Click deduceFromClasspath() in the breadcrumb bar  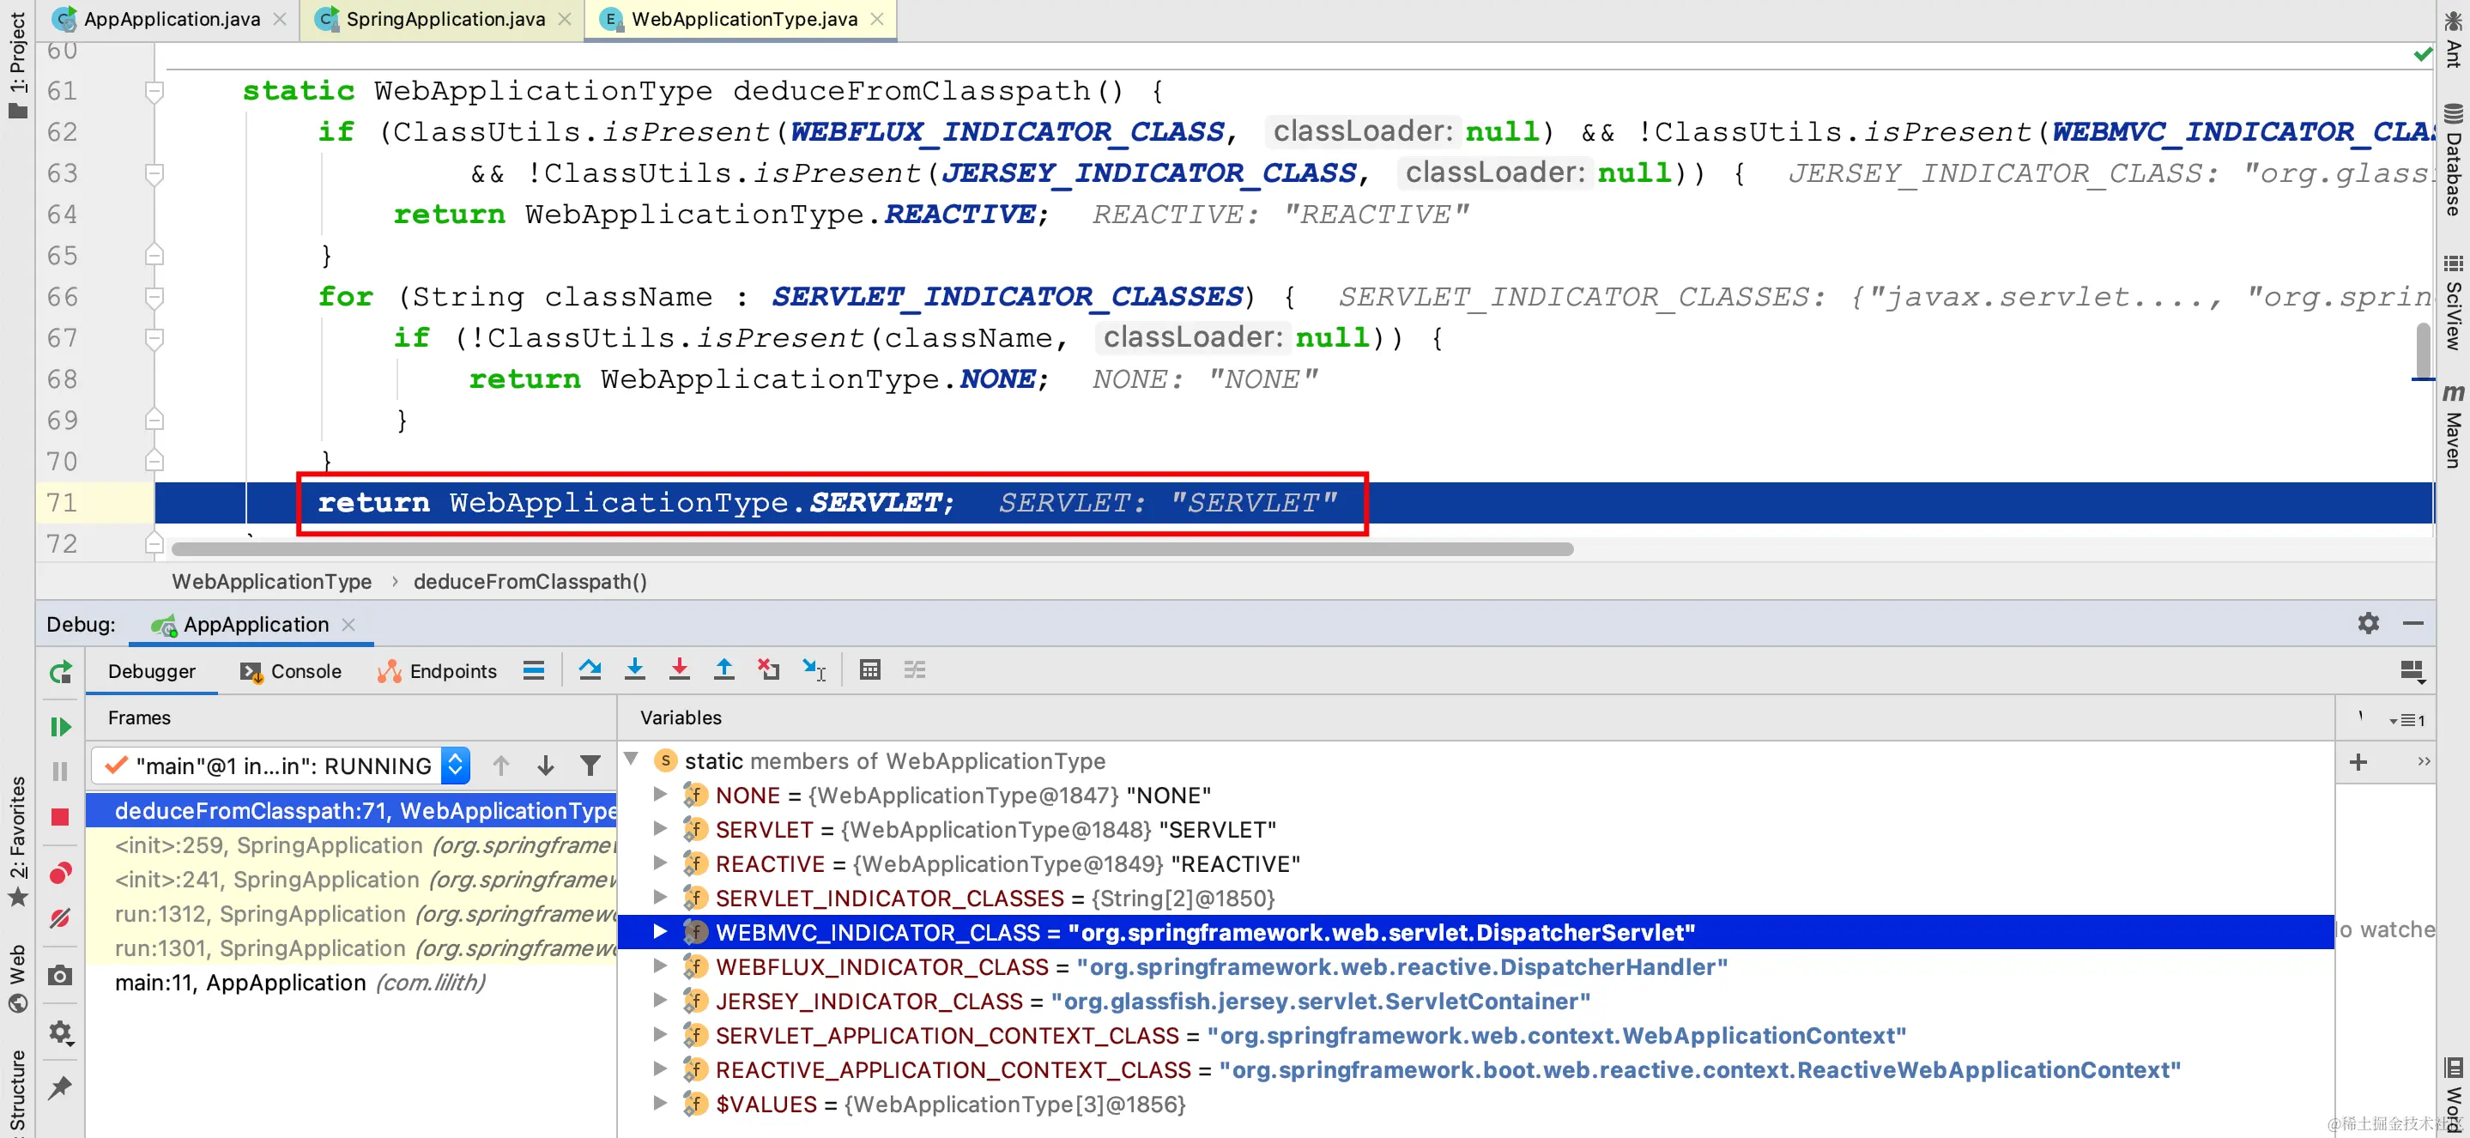click(x=530, y=581)
